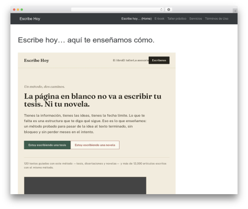Click the green maximize window dot

coord(22,10)
